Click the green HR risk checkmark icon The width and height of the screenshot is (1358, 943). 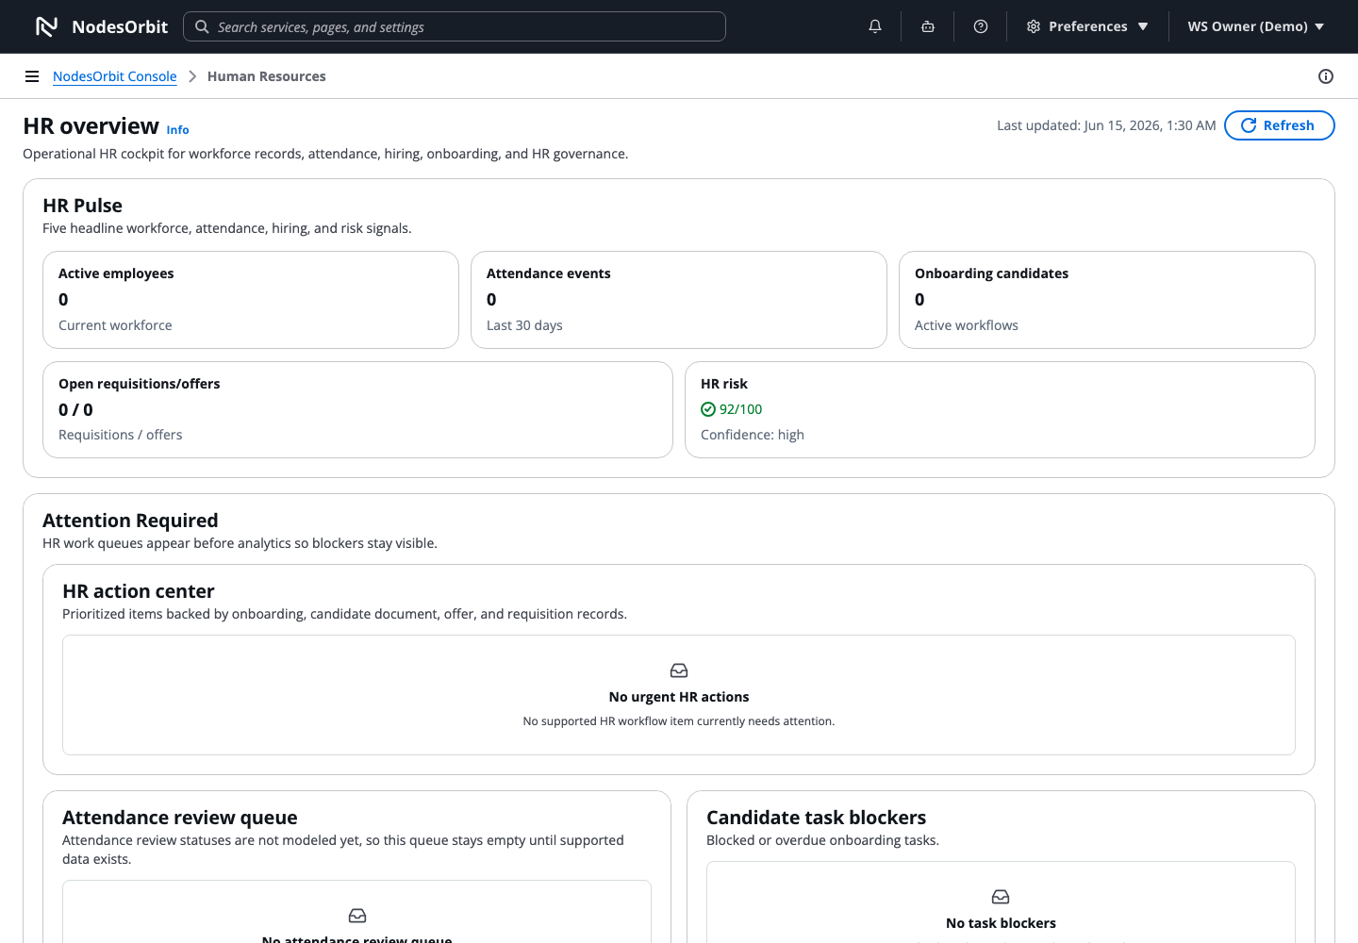[x=708, y=409]
